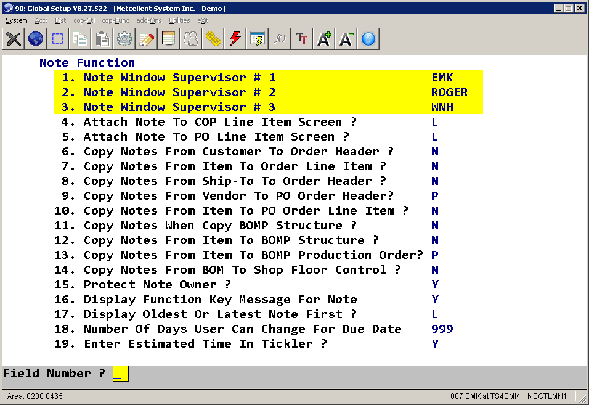This screenshot has width=589, height=405.
Task: Click the gear settings toolbar icon
Action: (x=124, y=39)
